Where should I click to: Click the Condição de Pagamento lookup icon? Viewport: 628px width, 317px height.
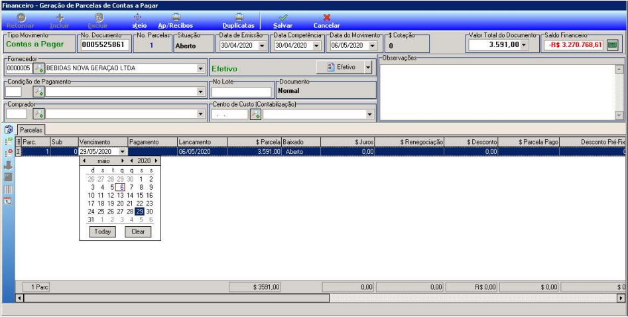click(38, 92)
